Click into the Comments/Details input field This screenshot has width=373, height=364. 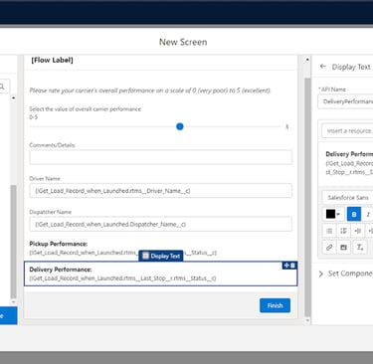coord(160,157)
